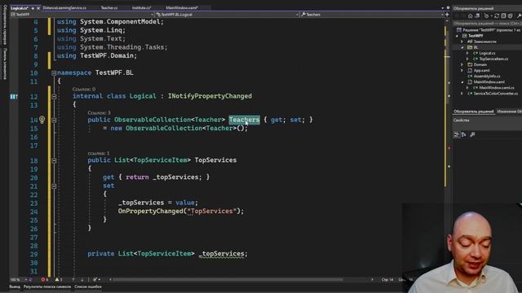Click Collapse All icon in Solution Explorer
This screenshot has height=293, width=522.
(503, 15)
